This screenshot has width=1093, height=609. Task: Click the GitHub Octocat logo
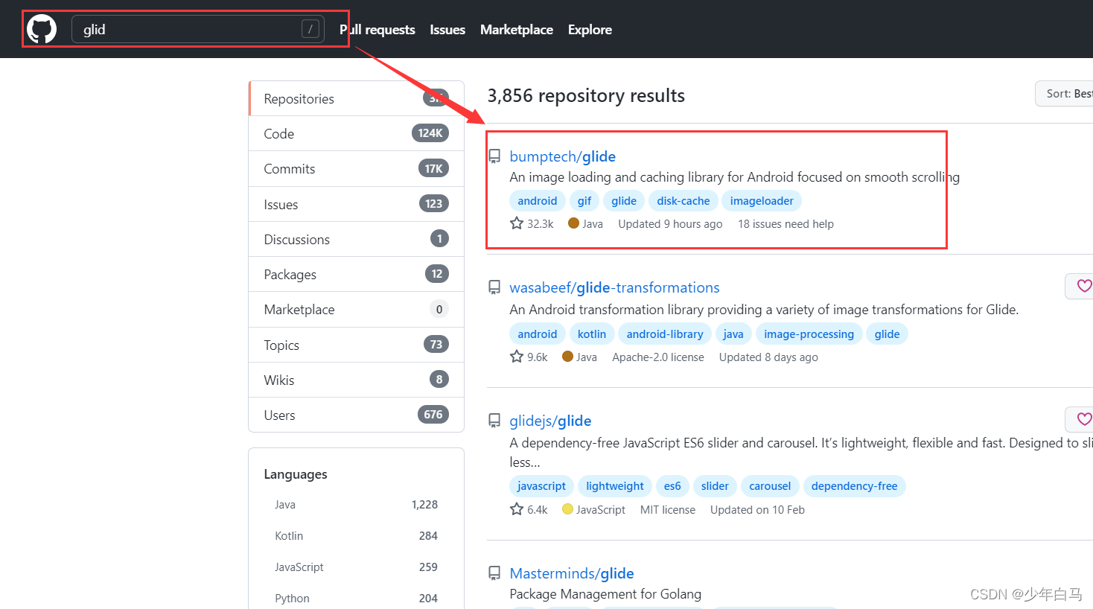point(42,30)
